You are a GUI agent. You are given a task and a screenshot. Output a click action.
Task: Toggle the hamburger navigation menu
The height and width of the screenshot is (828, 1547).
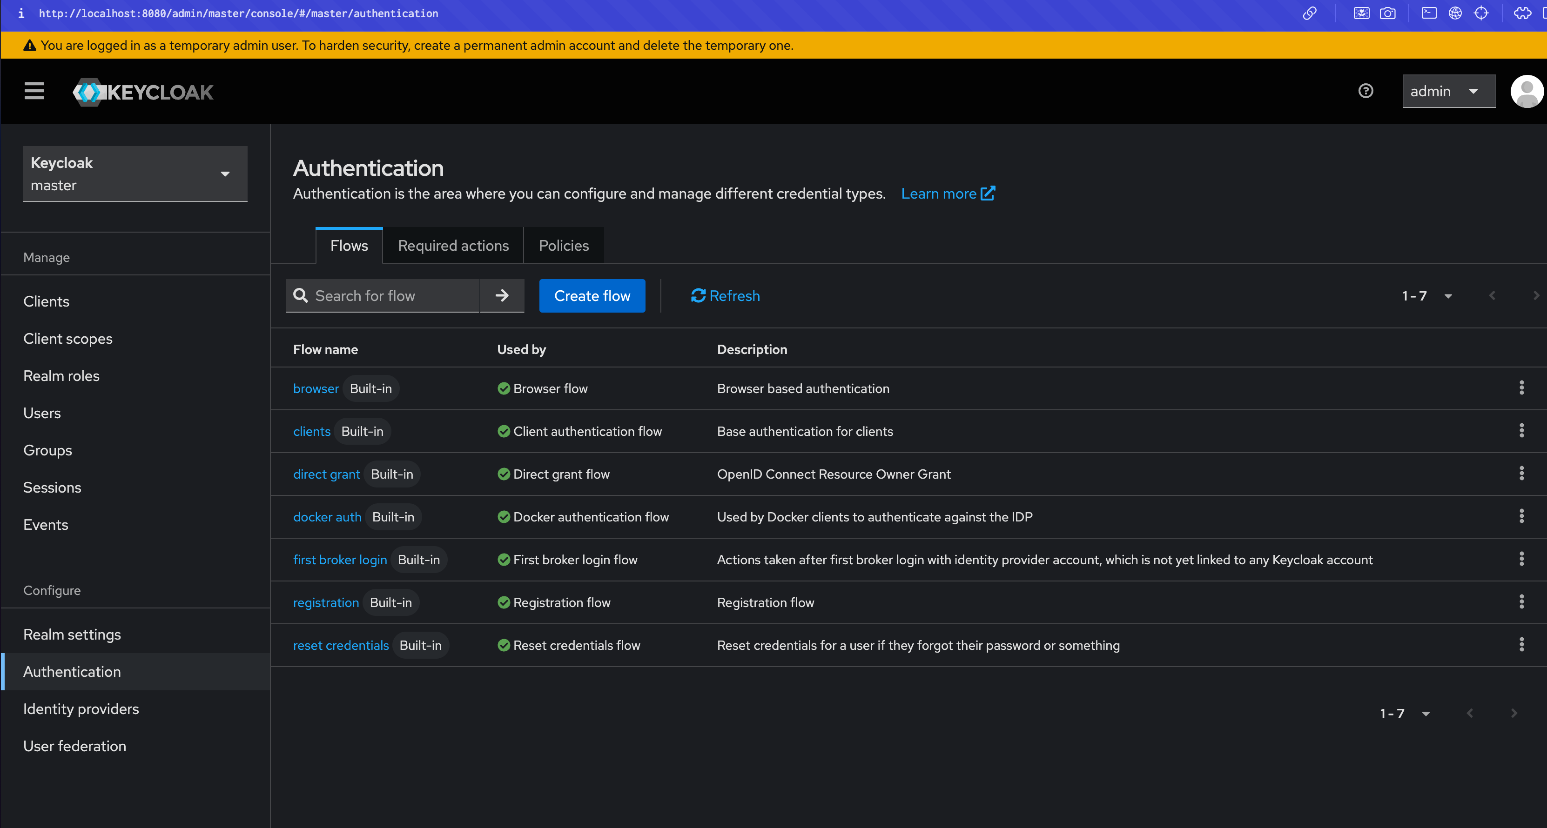pyautogui.click(x=34, y=91)
